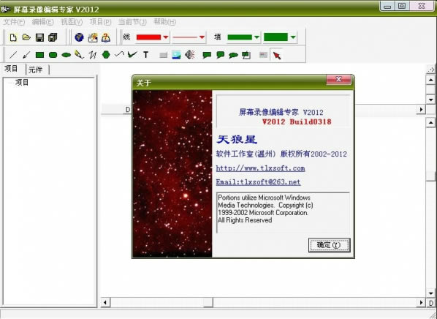Open the 当前节(J) menu

click(x=132, y=22)
